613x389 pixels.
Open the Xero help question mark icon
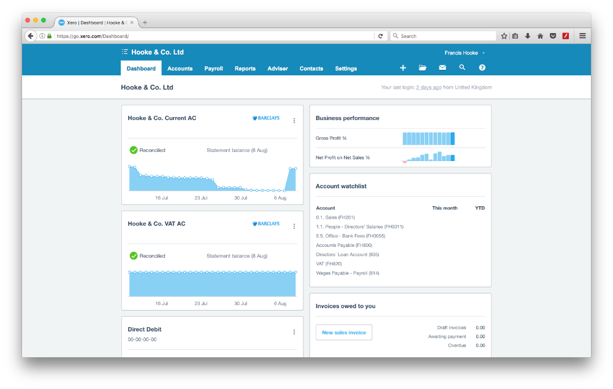pyautogui.click(x=482, y=67)
